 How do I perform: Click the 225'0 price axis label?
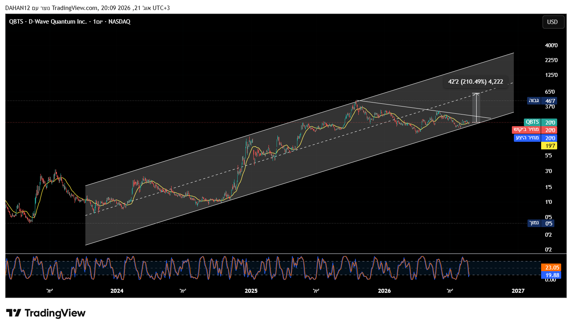point(552,60)
